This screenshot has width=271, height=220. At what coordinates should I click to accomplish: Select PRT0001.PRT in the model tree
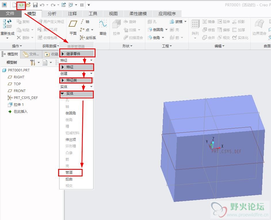16,70
